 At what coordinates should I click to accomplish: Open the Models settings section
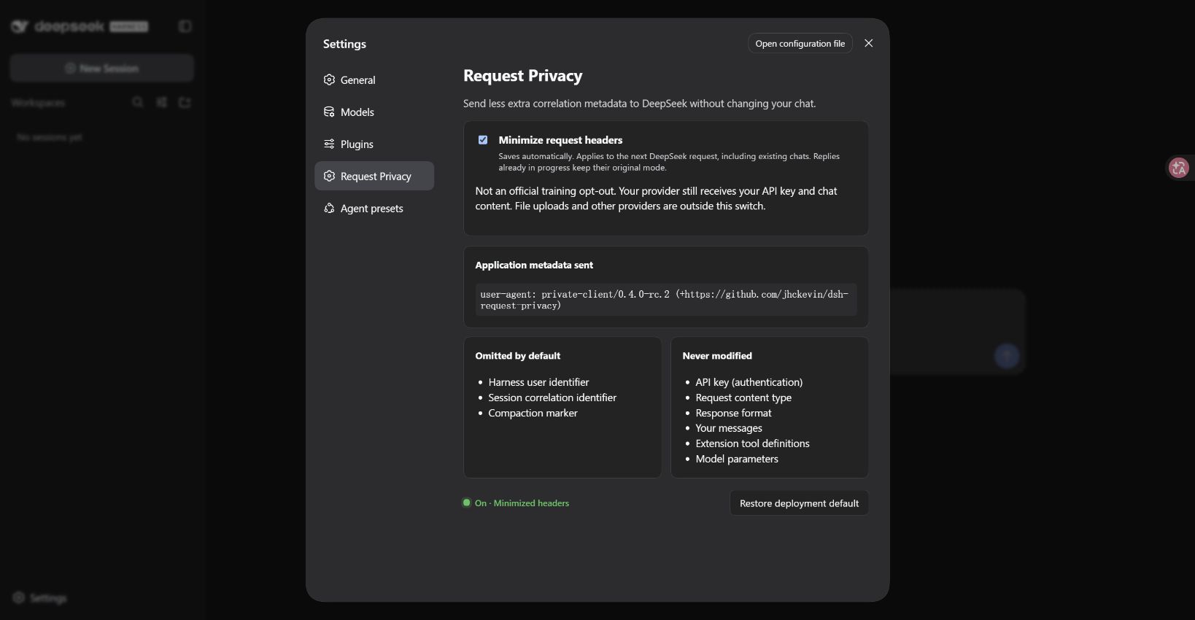[374, 112]
